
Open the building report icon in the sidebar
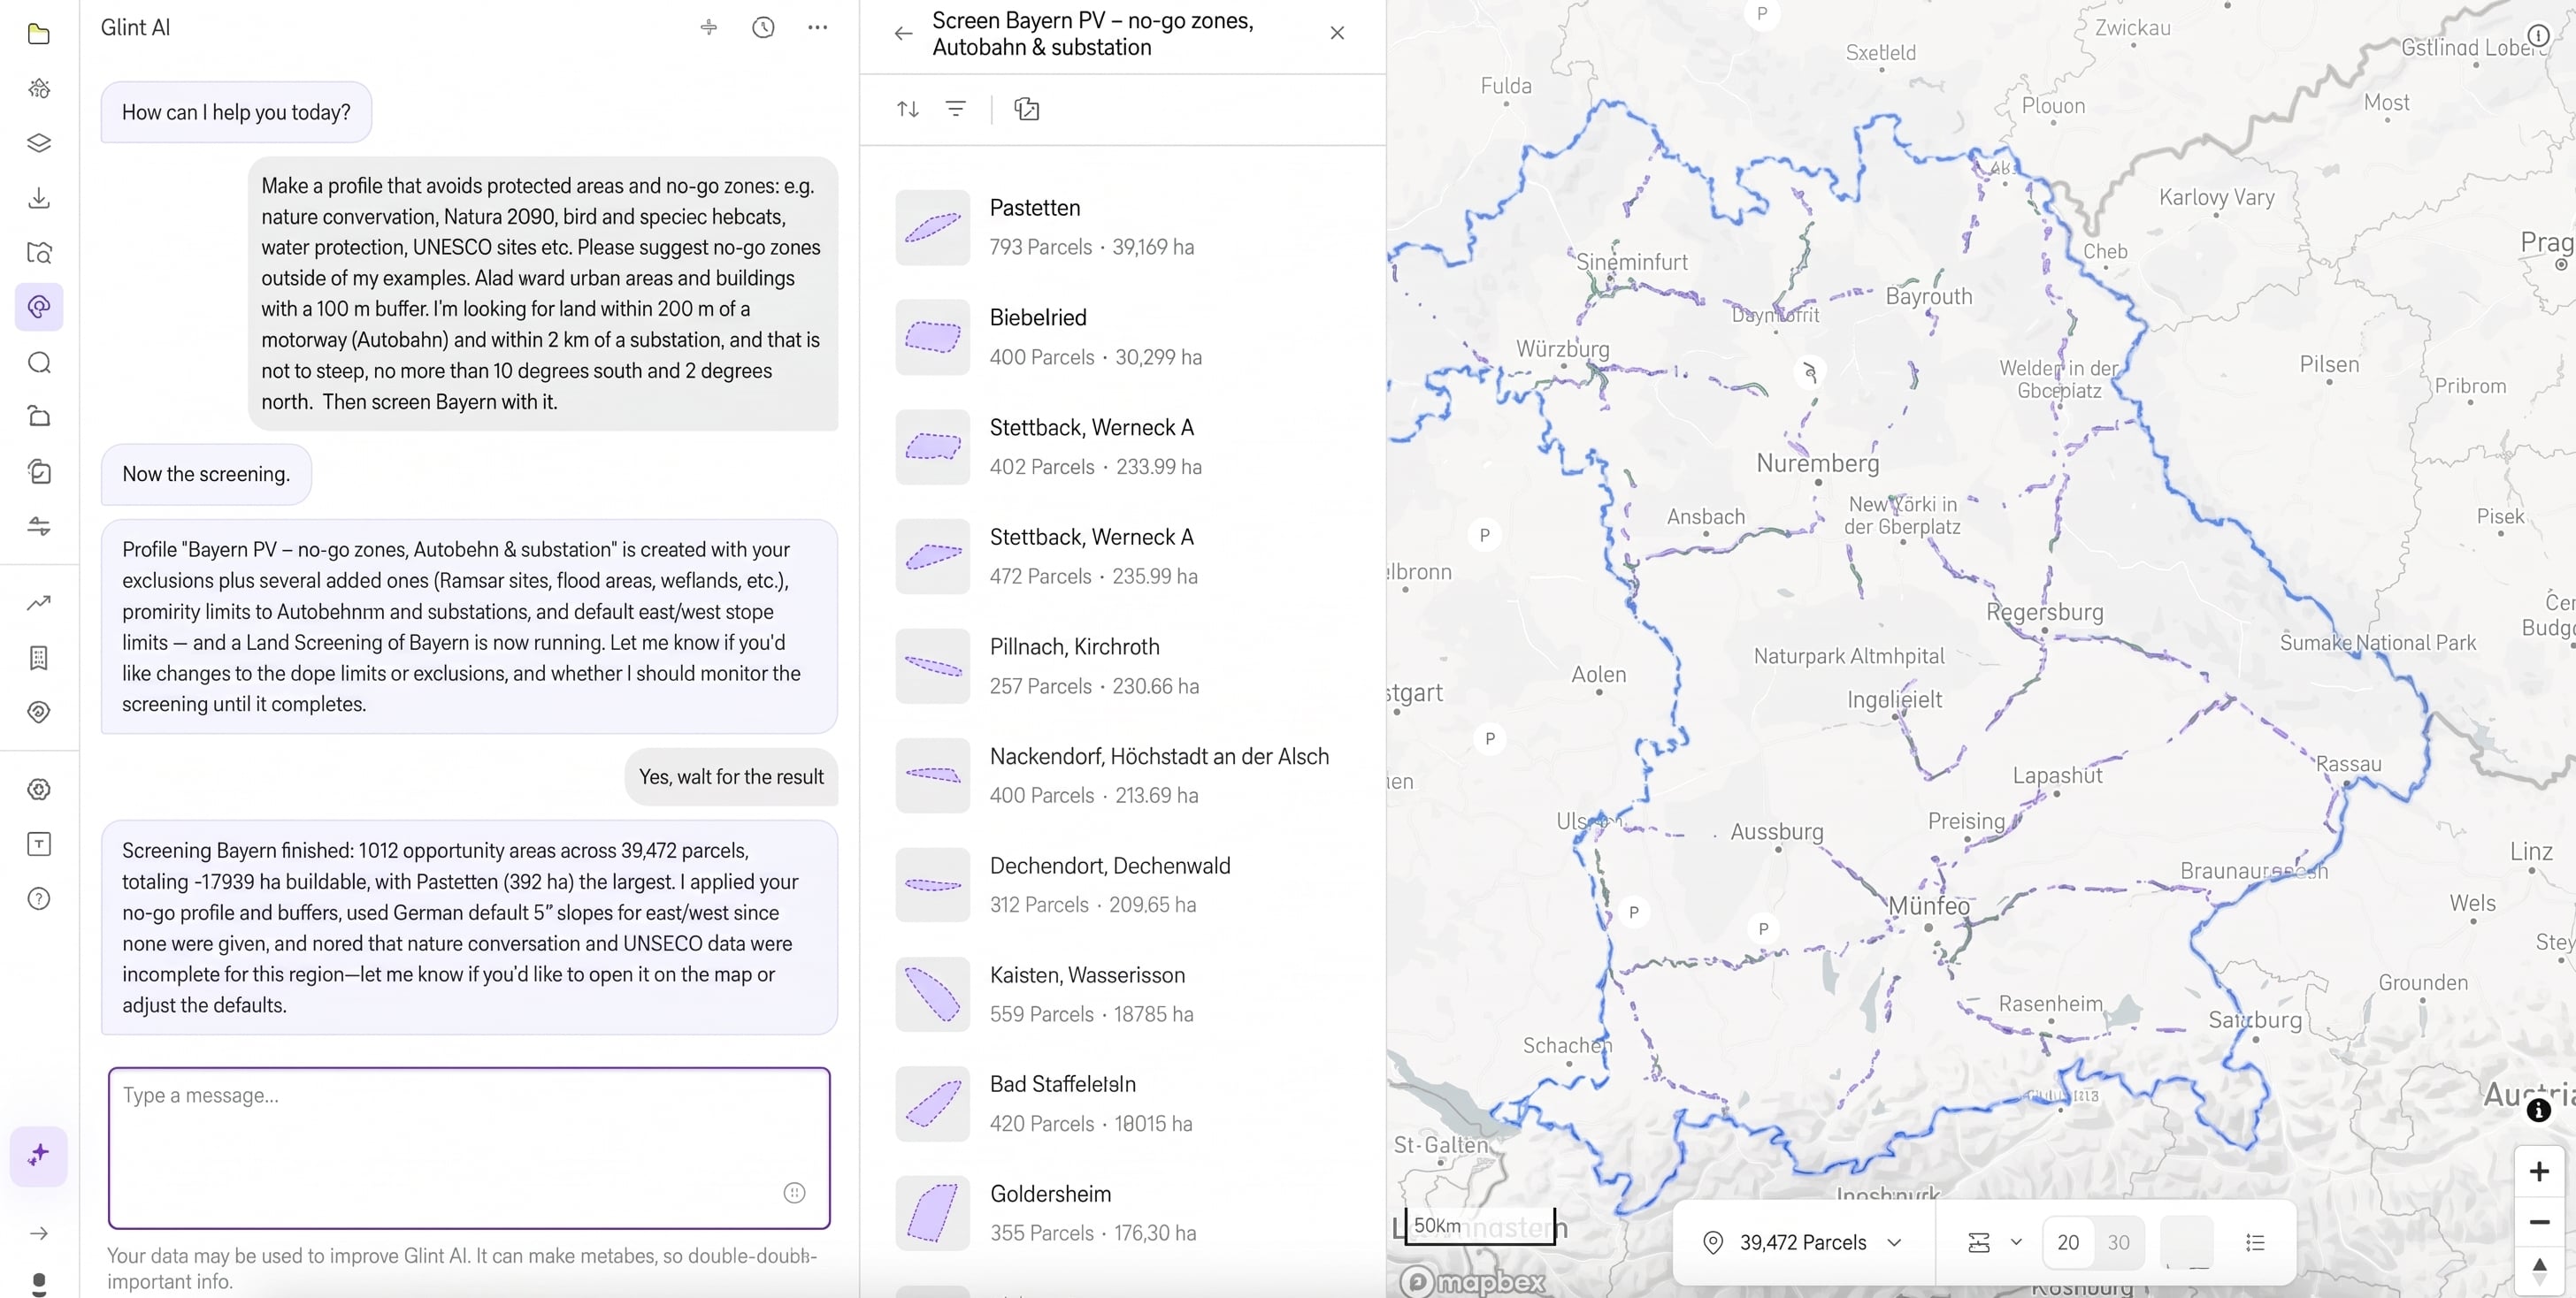point(39,658)
